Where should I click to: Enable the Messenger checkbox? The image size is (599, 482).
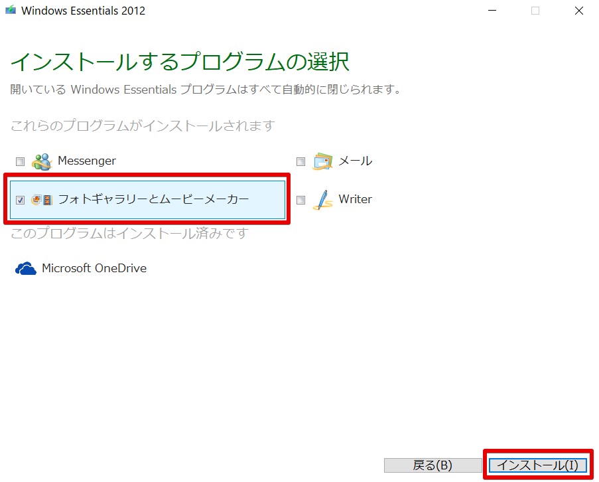point(20,162)
